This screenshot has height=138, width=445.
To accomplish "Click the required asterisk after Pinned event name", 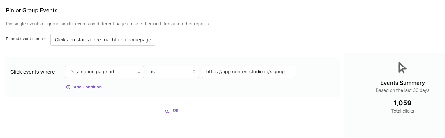I will 45,38.
